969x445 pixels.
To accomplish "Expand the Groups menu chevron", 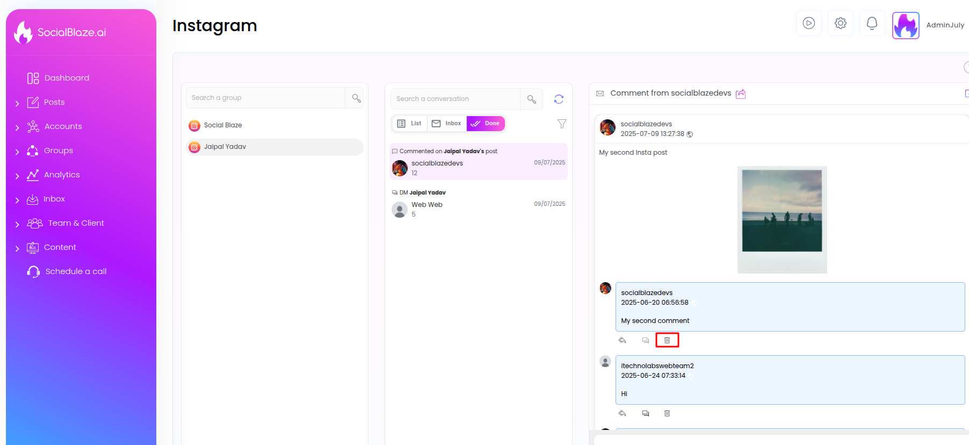I will pos(17,152).
